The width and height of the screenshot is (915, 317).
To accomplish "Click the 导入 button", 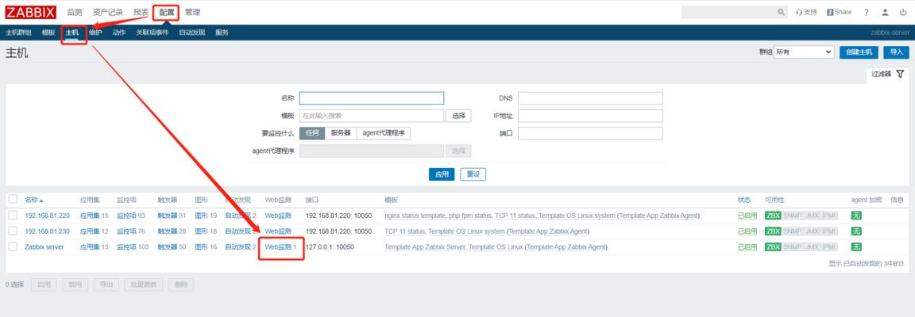I will [x=896, y=52].
